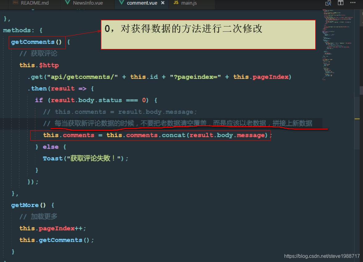The width and height of the screenshot is (363, 262).
Task: Open the main.js tab
Action: (189, 3)
